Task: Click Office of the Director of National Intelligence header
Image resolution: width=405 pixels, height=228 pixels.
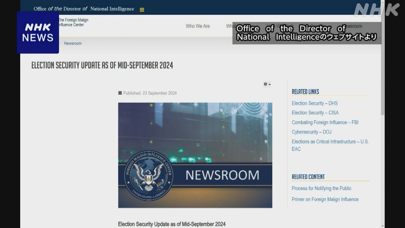Action: (x=84, y=9)
